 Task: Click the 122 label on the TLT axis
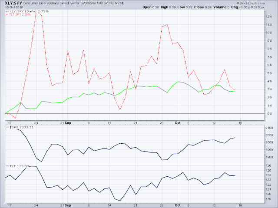[x=268, y=185]
